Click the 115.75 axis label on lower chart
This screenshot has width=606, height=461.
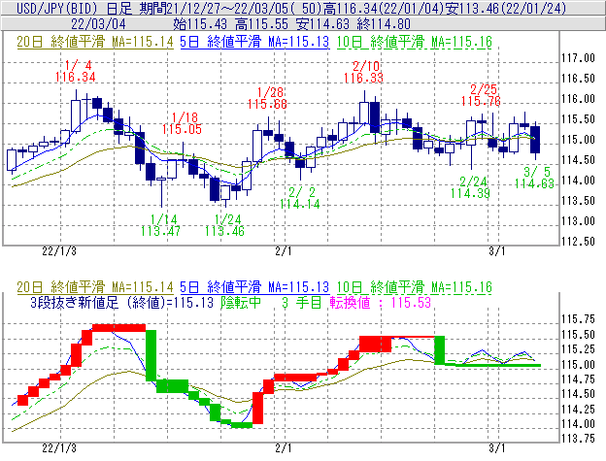click(578, 319)
